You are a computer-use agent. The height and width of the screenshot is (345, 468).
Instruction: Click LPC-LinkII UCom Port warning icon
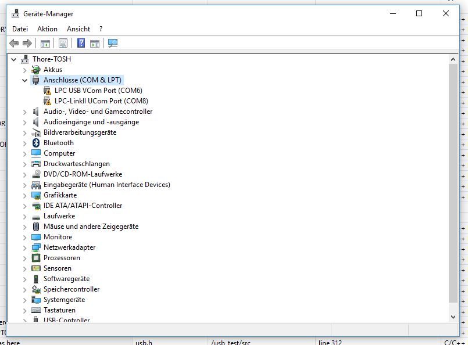(x=47, y=101)
